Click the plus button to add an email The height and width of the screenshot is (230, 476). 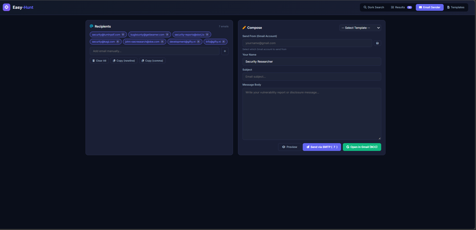point(225,51)
